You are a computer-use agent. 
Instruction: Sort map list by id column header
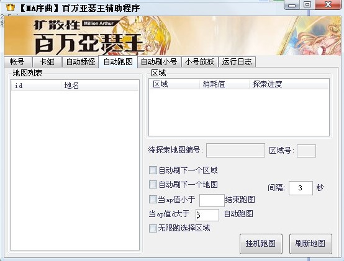tap(36, 86)
